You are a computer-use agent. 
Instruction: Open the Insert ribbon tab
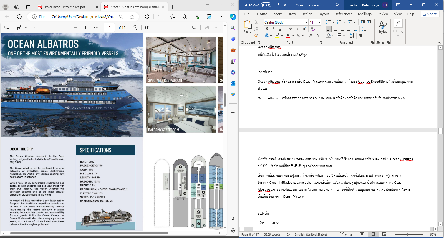277,14
